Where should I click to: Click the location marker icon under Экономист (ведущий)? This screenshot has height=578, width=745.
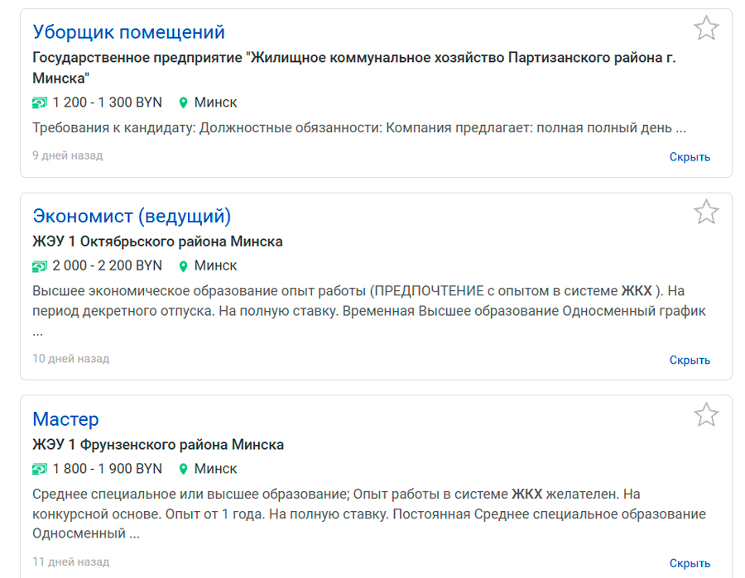tap(183, 265)
